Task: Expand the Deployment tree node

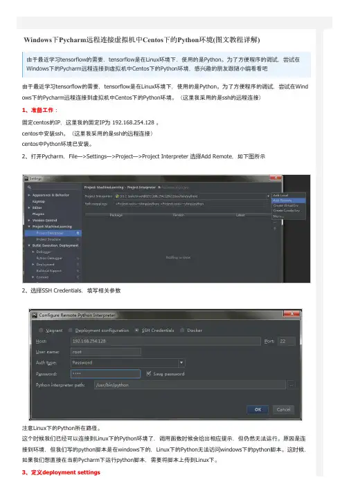Action: [x=33, y=264]
